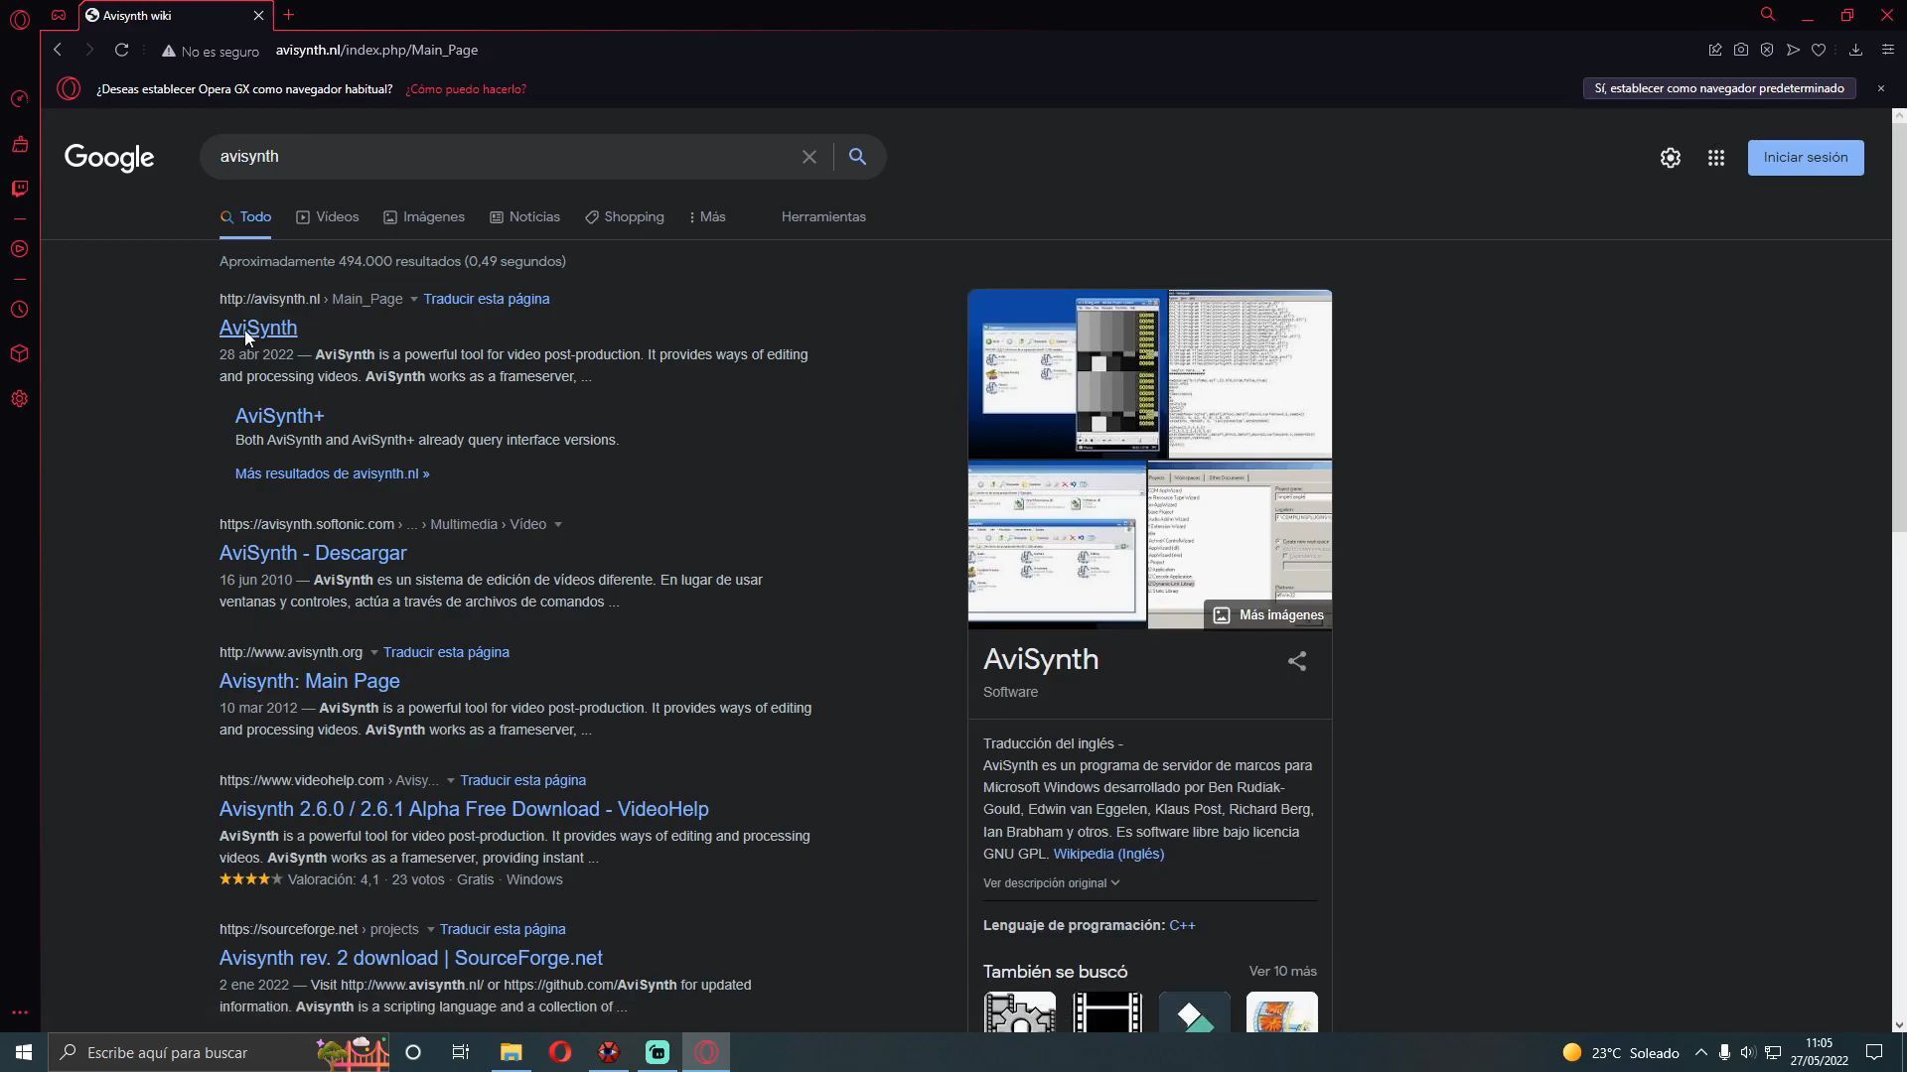The height and width of the screenshot is (1072, 1907).
Task: Click the page vertical scrollbar
Action: coord(1899,328)
